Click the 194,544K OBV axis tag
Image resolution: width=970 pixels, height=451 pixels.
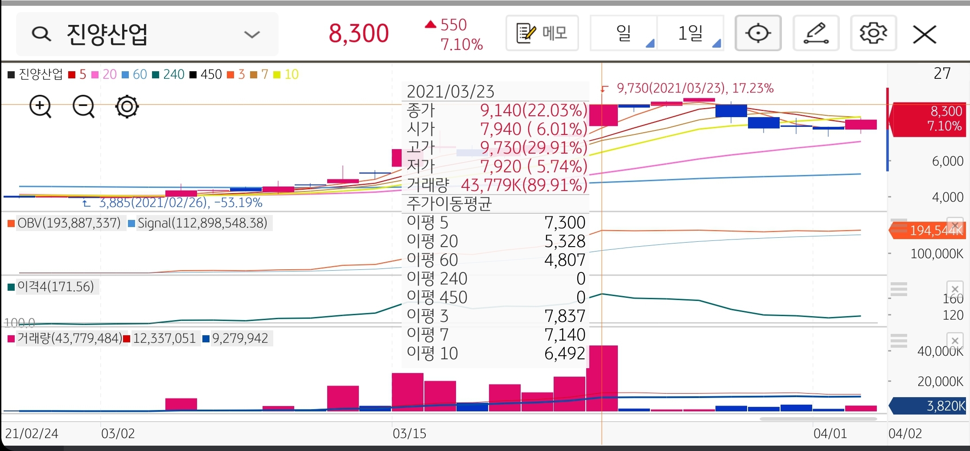coord(927,231)
